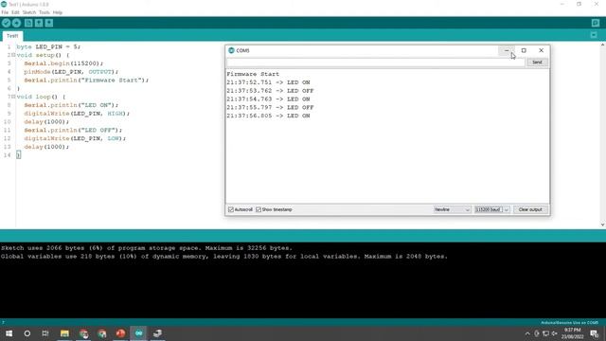Open the Sketch menu
The image size is (606, 341).
[29, 12]
